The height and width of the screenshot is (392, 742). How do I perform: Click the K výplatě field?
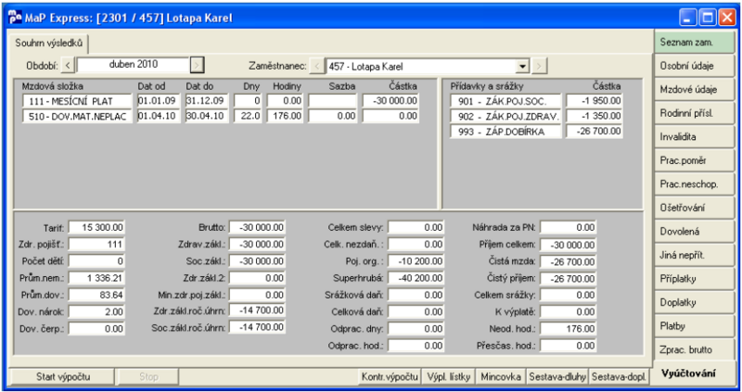click(x=569, y=311)
